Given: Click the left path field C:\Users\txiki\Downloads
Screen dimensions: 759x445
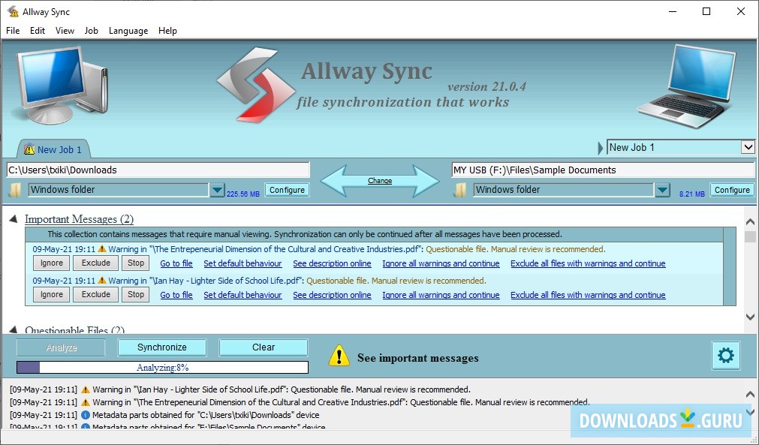Looking at the screenshot, I should (158, 170).
